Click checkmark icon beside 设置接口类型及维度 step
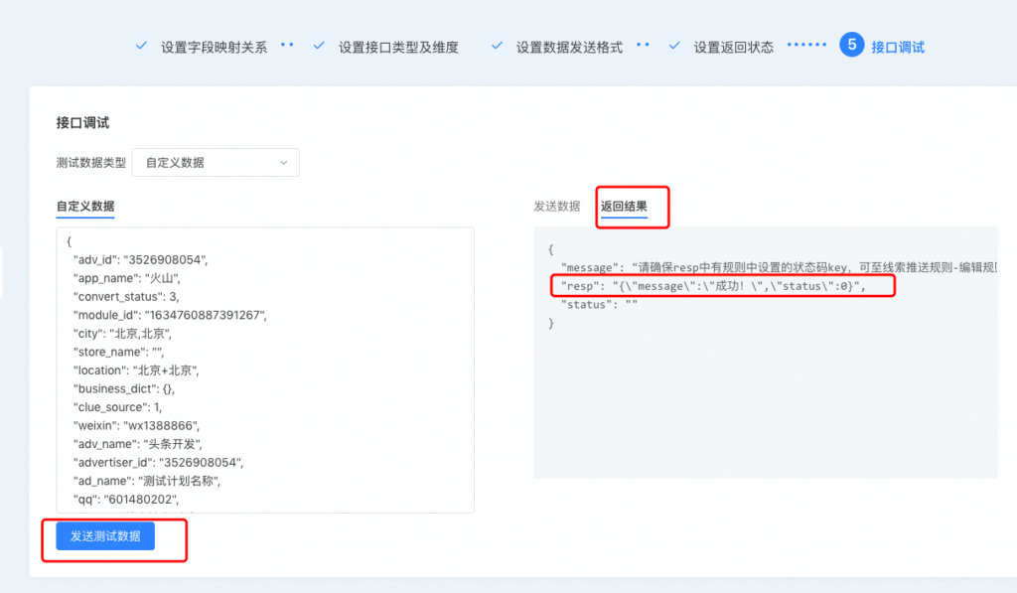 click(319, 46)
